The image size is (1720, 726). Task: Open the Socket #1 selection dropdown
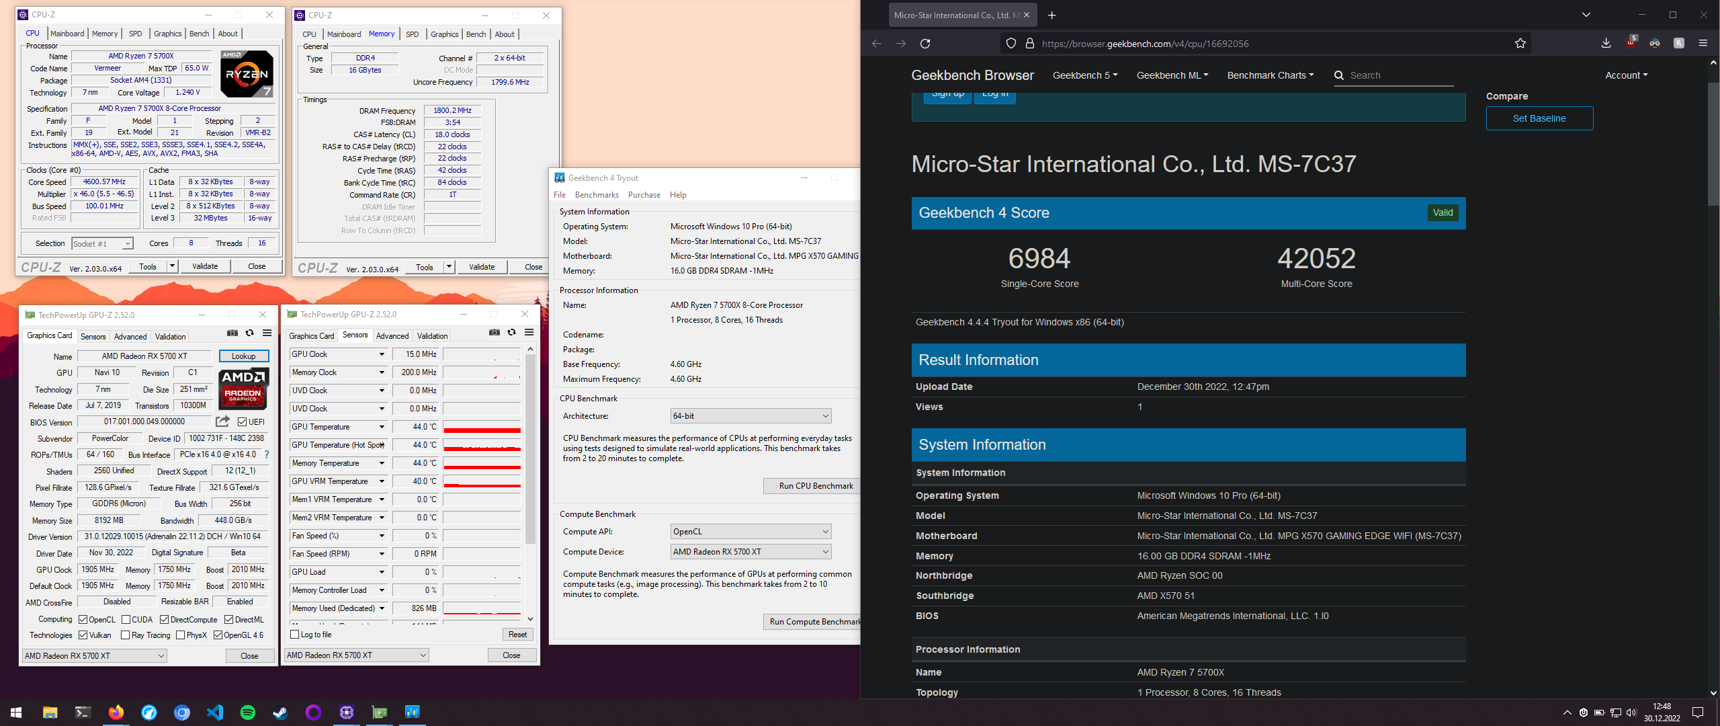point(102,244)
